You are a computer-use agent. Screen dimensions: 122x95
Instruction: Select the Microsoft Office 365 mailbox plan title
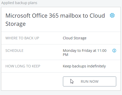(x=55, y=20)
